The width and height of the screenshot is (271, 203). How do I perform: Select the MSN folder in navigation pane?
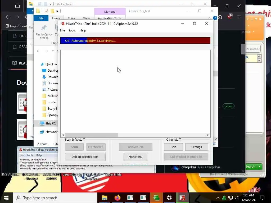[50, 96]
